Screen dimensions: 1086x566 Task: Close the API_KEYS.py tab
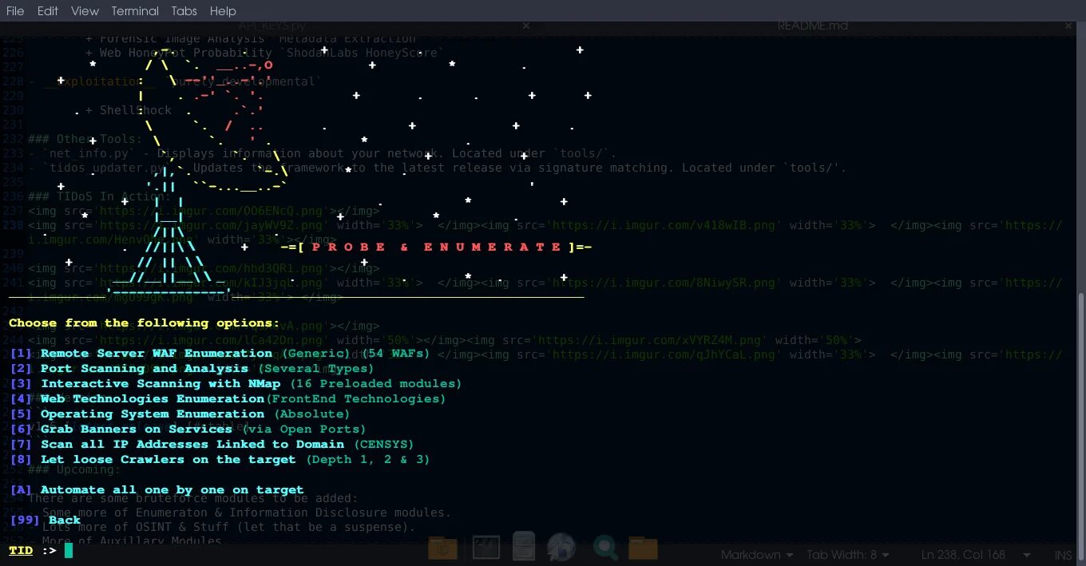pyautogui.click(x=526, y=26)
